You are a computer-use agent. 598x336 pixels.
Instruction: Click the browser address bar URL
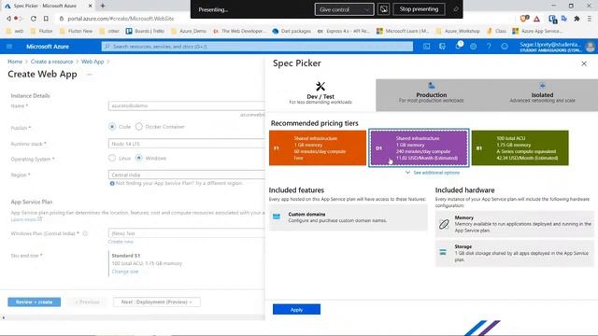(x=121, y=19)
